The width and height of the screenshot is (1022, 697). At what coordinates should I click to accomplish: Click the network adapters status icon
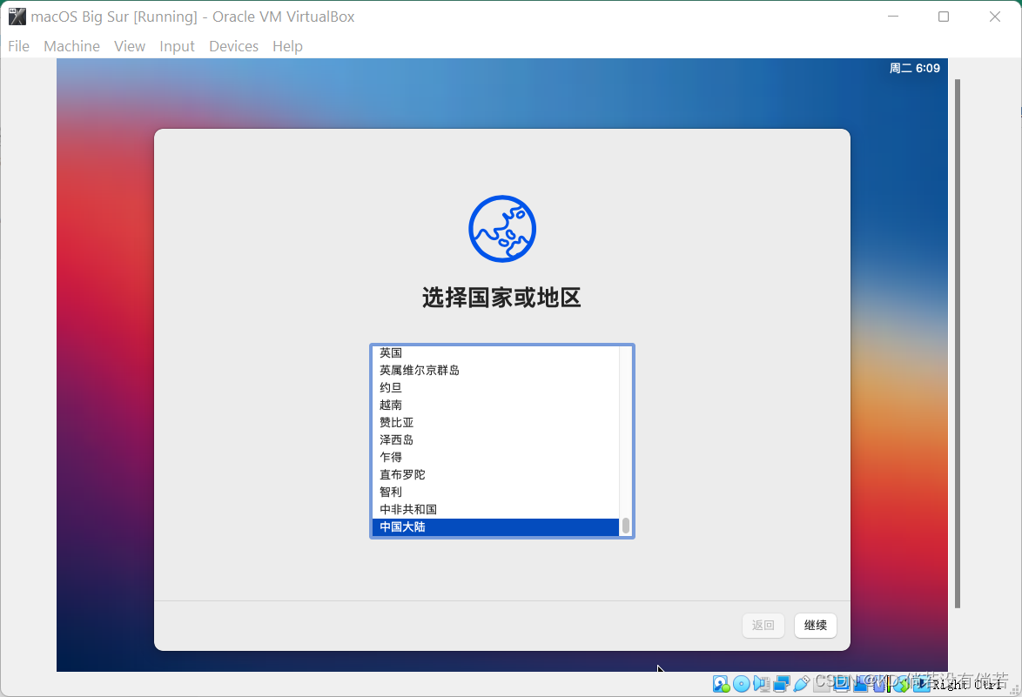[782, 683]
